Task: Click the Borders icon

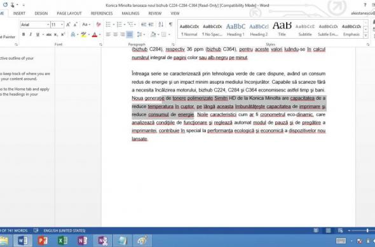Action: [x=164, y=34]
